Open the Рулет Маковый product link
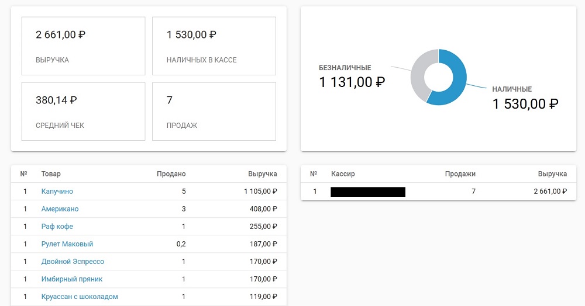Image resolution: width=585 pixels, height=306 pixels. [x=67, y=244]
